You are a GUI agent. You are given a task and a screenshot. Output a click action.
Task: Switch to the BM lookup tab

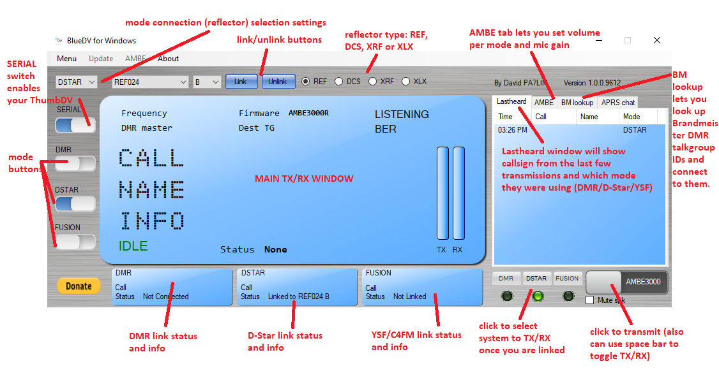577,102
